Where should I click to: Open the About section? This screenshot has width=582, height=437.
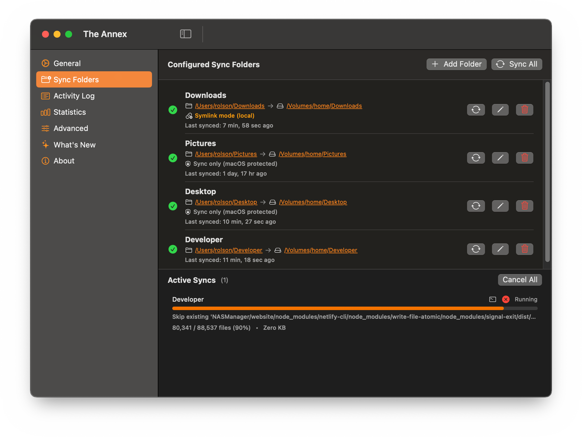(x=94, y=161)
